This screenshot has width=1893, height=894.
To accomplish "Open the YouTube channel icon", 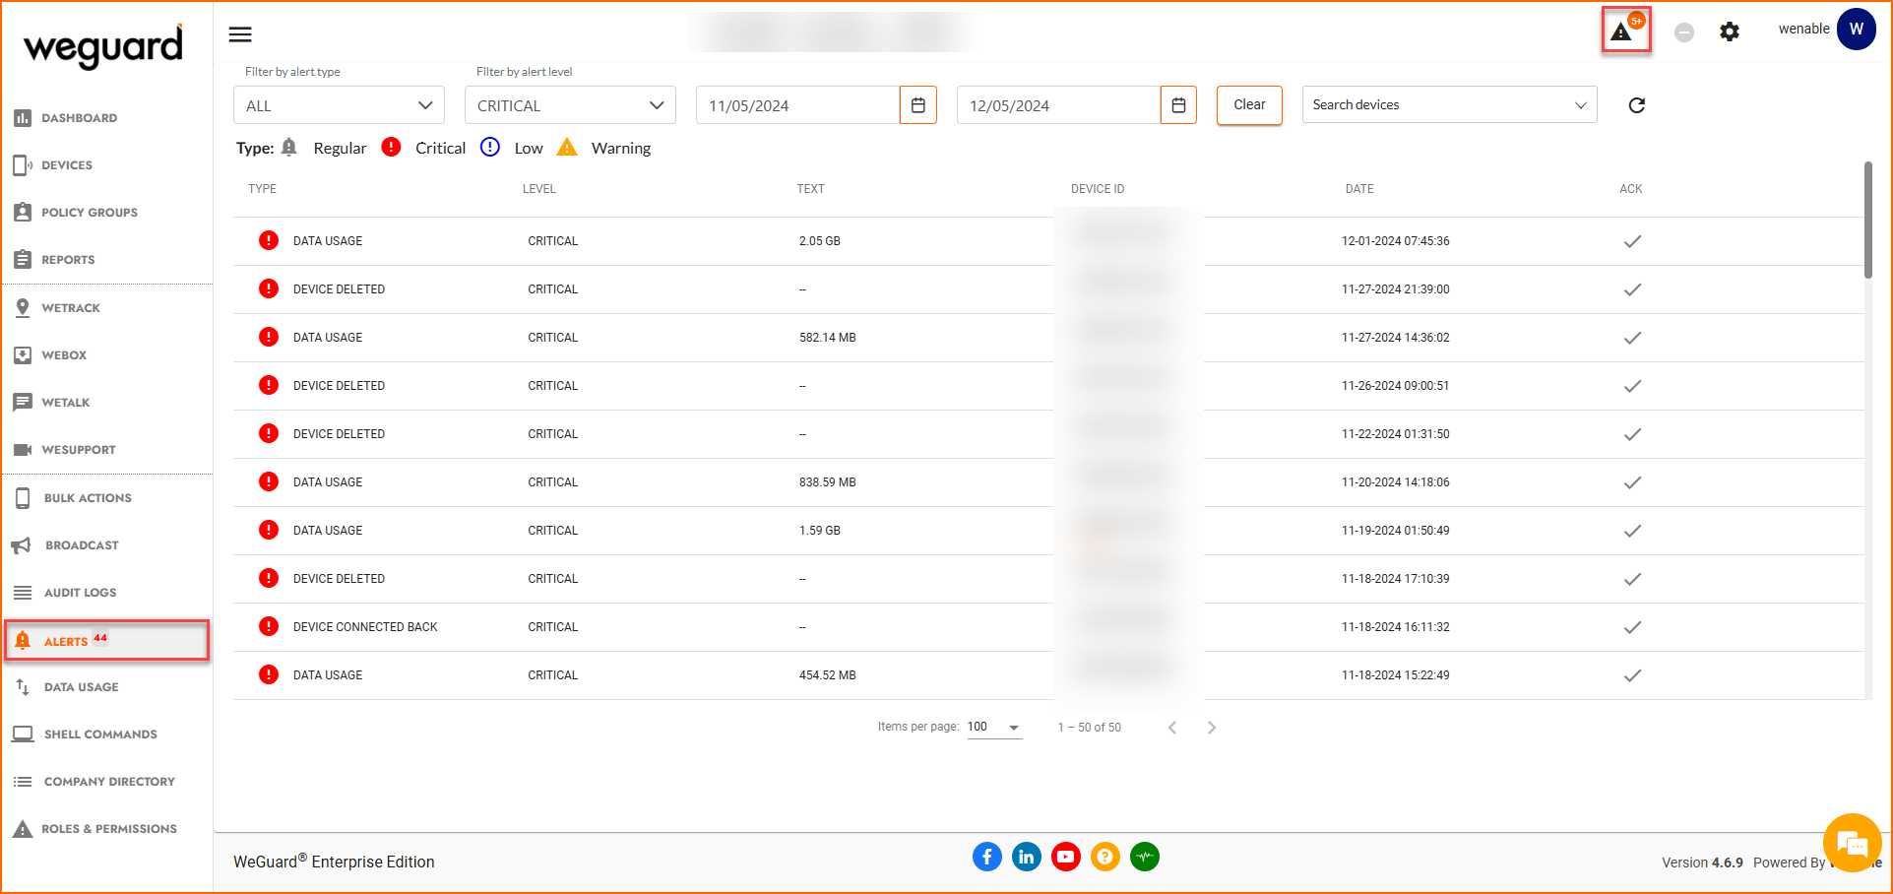I will 1065,857.
